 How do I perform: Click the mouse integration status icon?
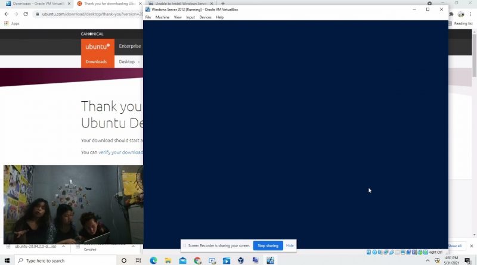(420, 252)
